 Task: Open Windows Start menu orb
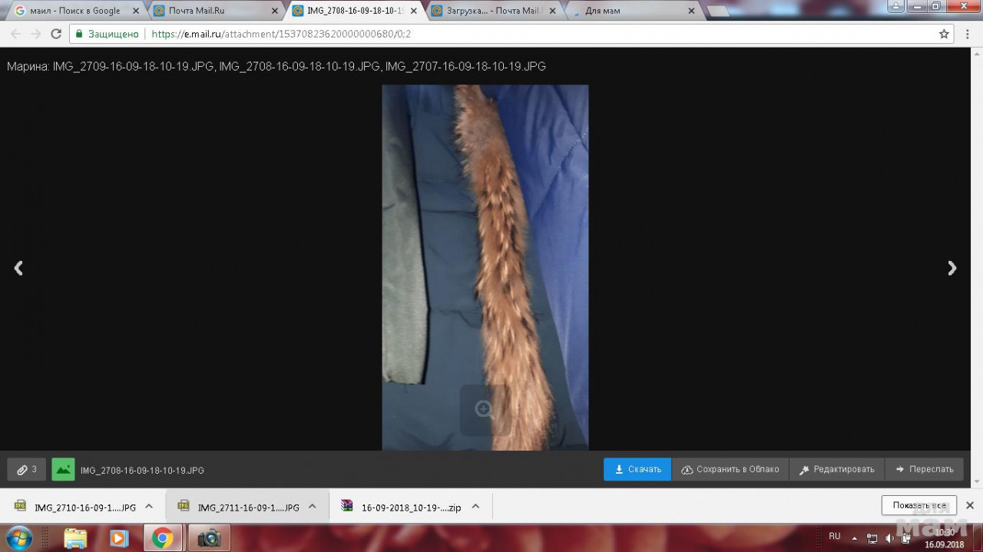pyautogui.click(x=18, y=537)
